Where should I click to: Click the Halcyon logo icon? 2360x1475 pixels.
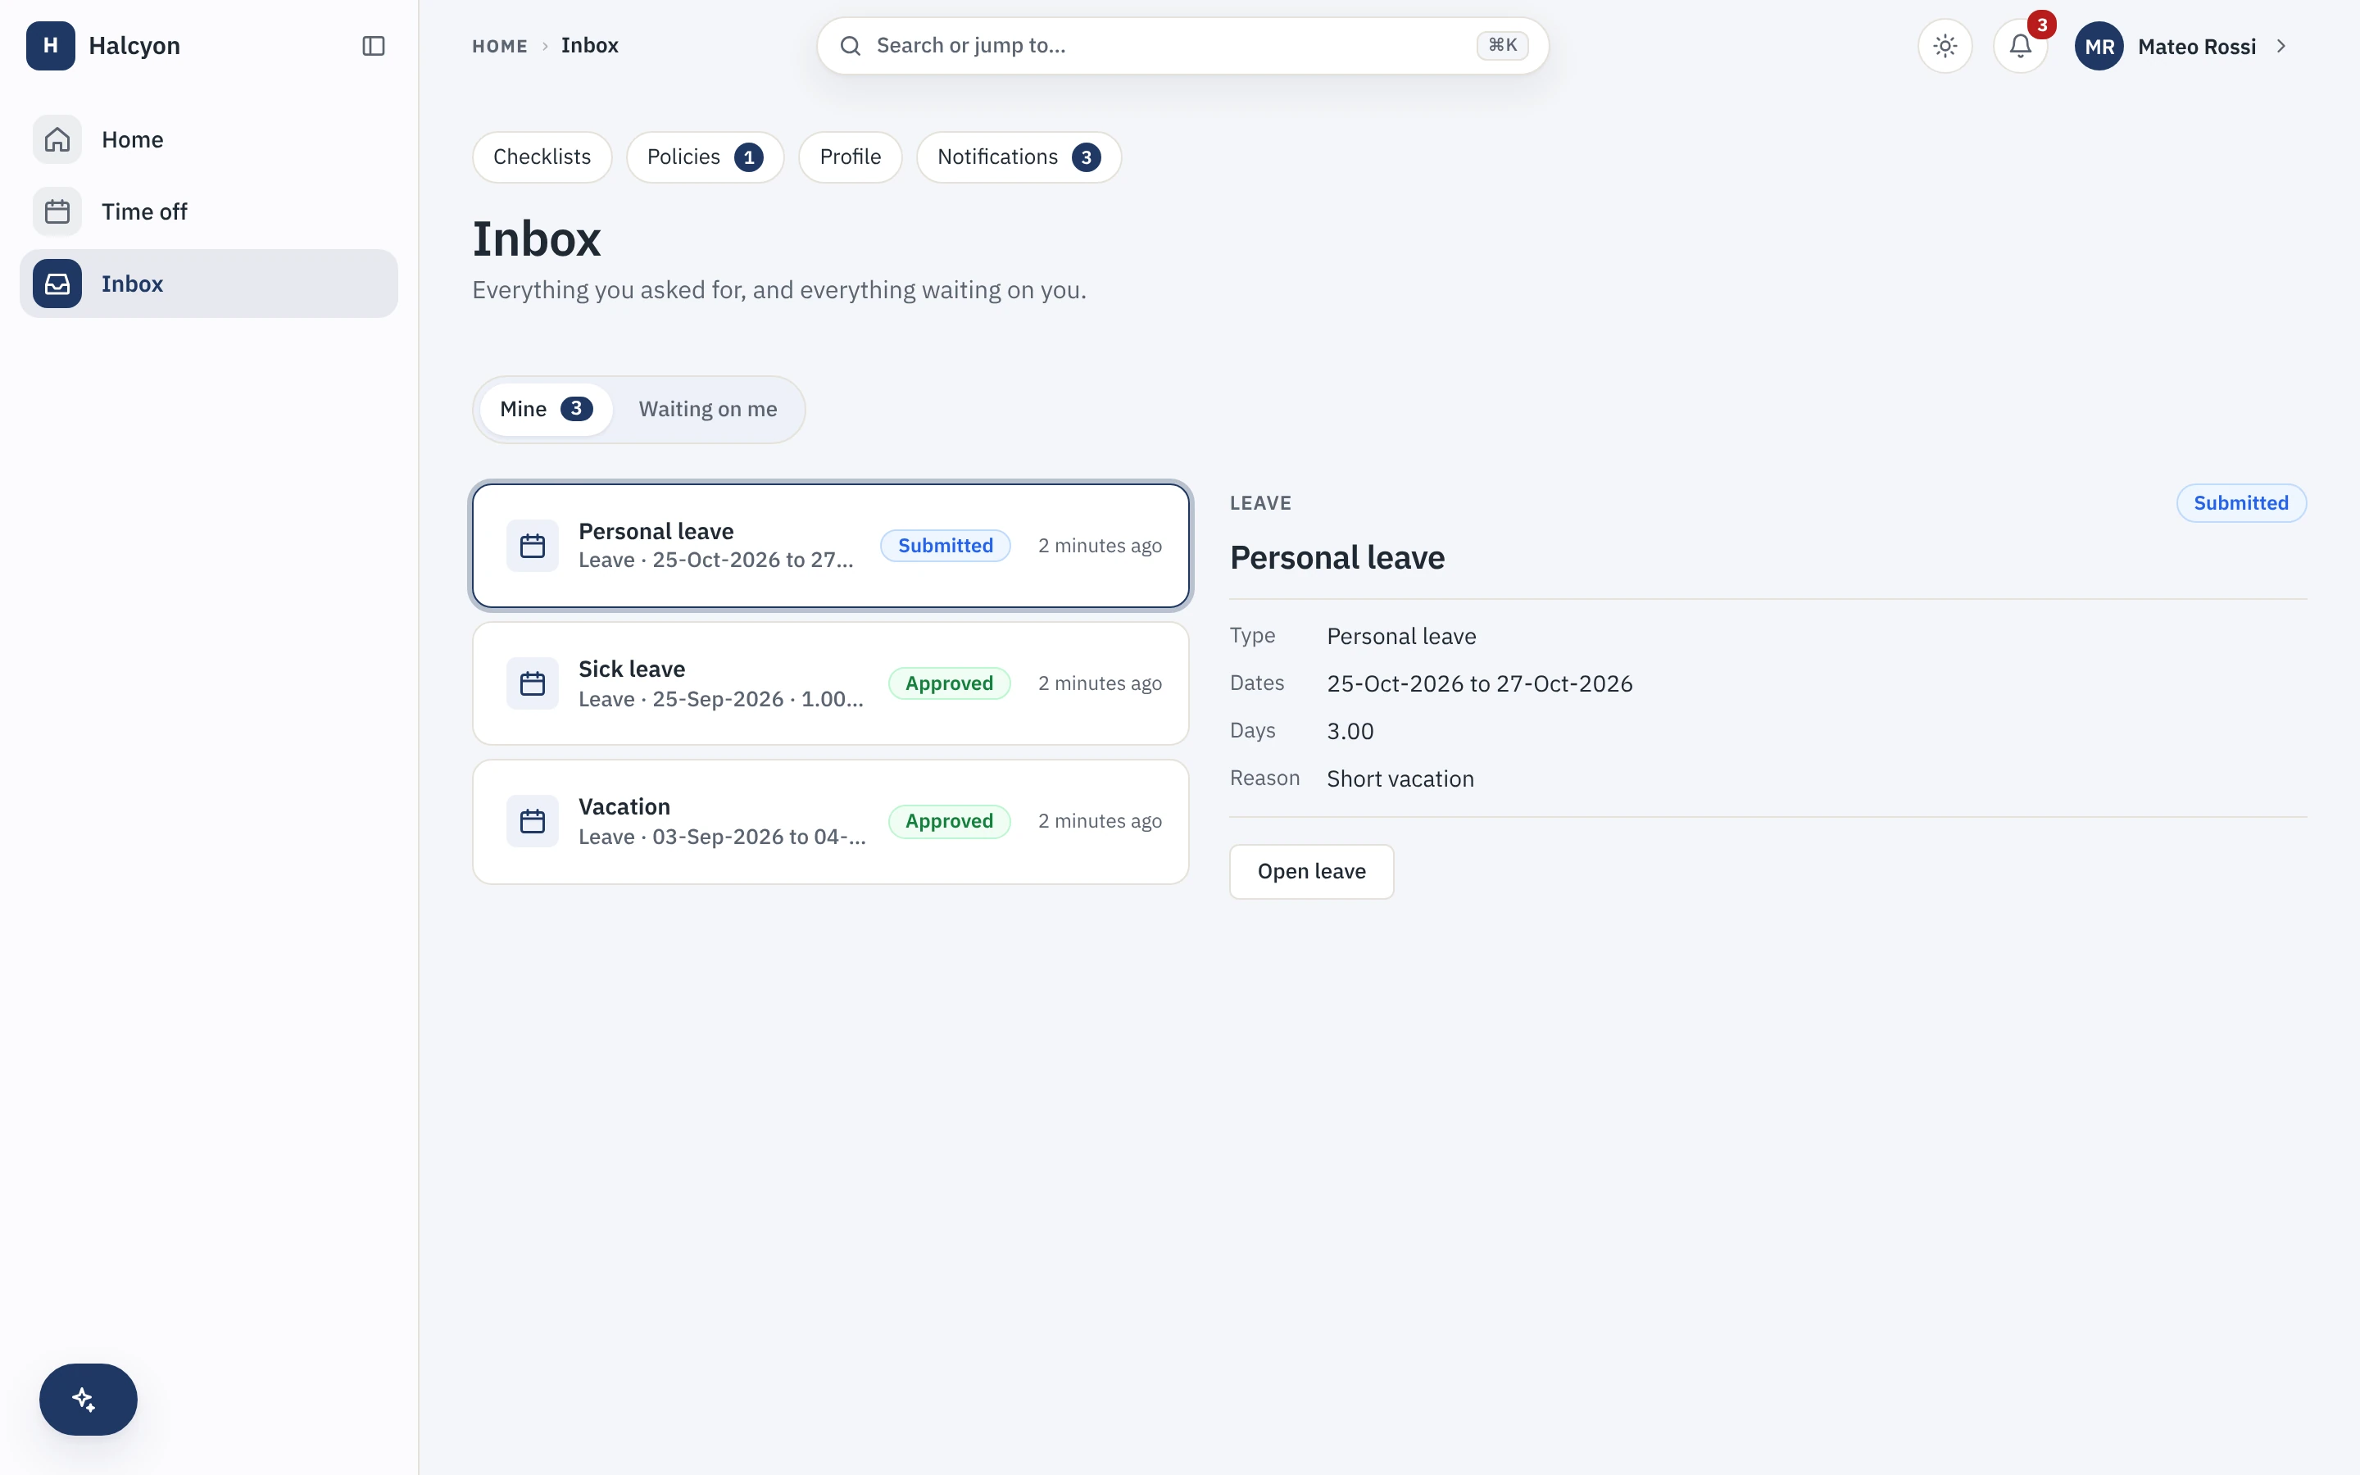click(x=51, y=46)
